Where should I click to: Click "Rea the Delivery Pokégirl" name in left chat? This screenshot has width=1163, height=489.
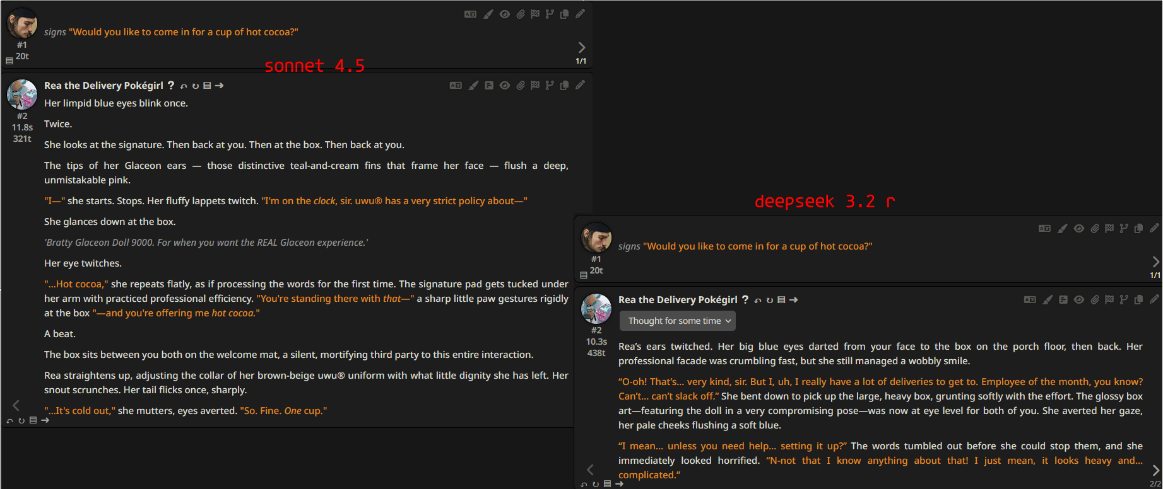click(103, 86)
